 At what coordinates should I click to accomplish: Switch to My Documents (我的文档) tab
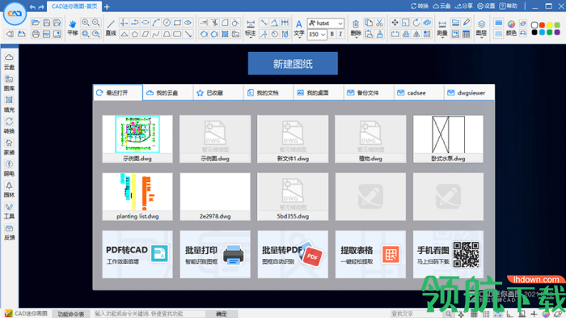click(x=268, y=93)
